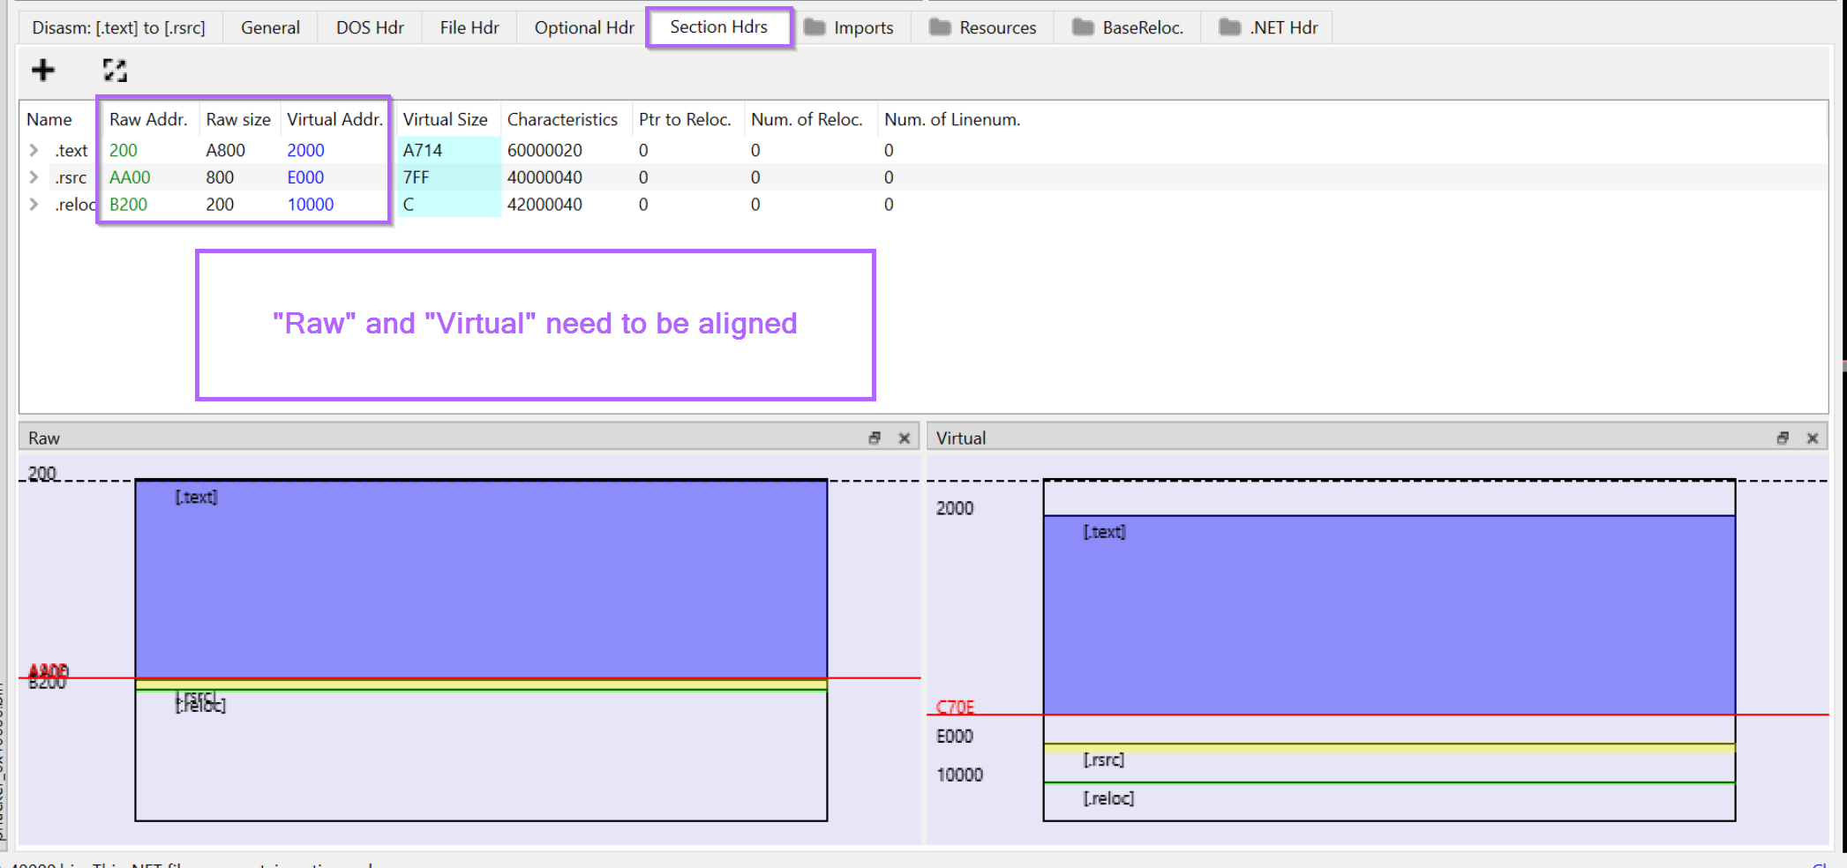Close the Virtual panel

point(1813,438)
